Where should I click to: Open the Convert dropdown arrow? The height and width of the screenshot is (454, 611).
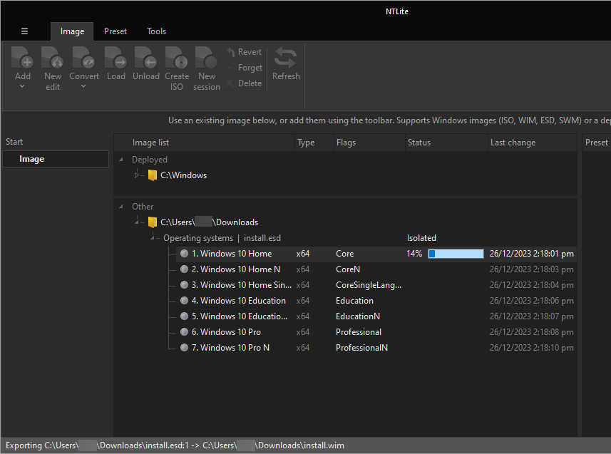pyautogui.click(x=83, y=86)
